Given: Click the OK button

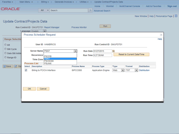Looking at the screenshot, I should (29, 89).
